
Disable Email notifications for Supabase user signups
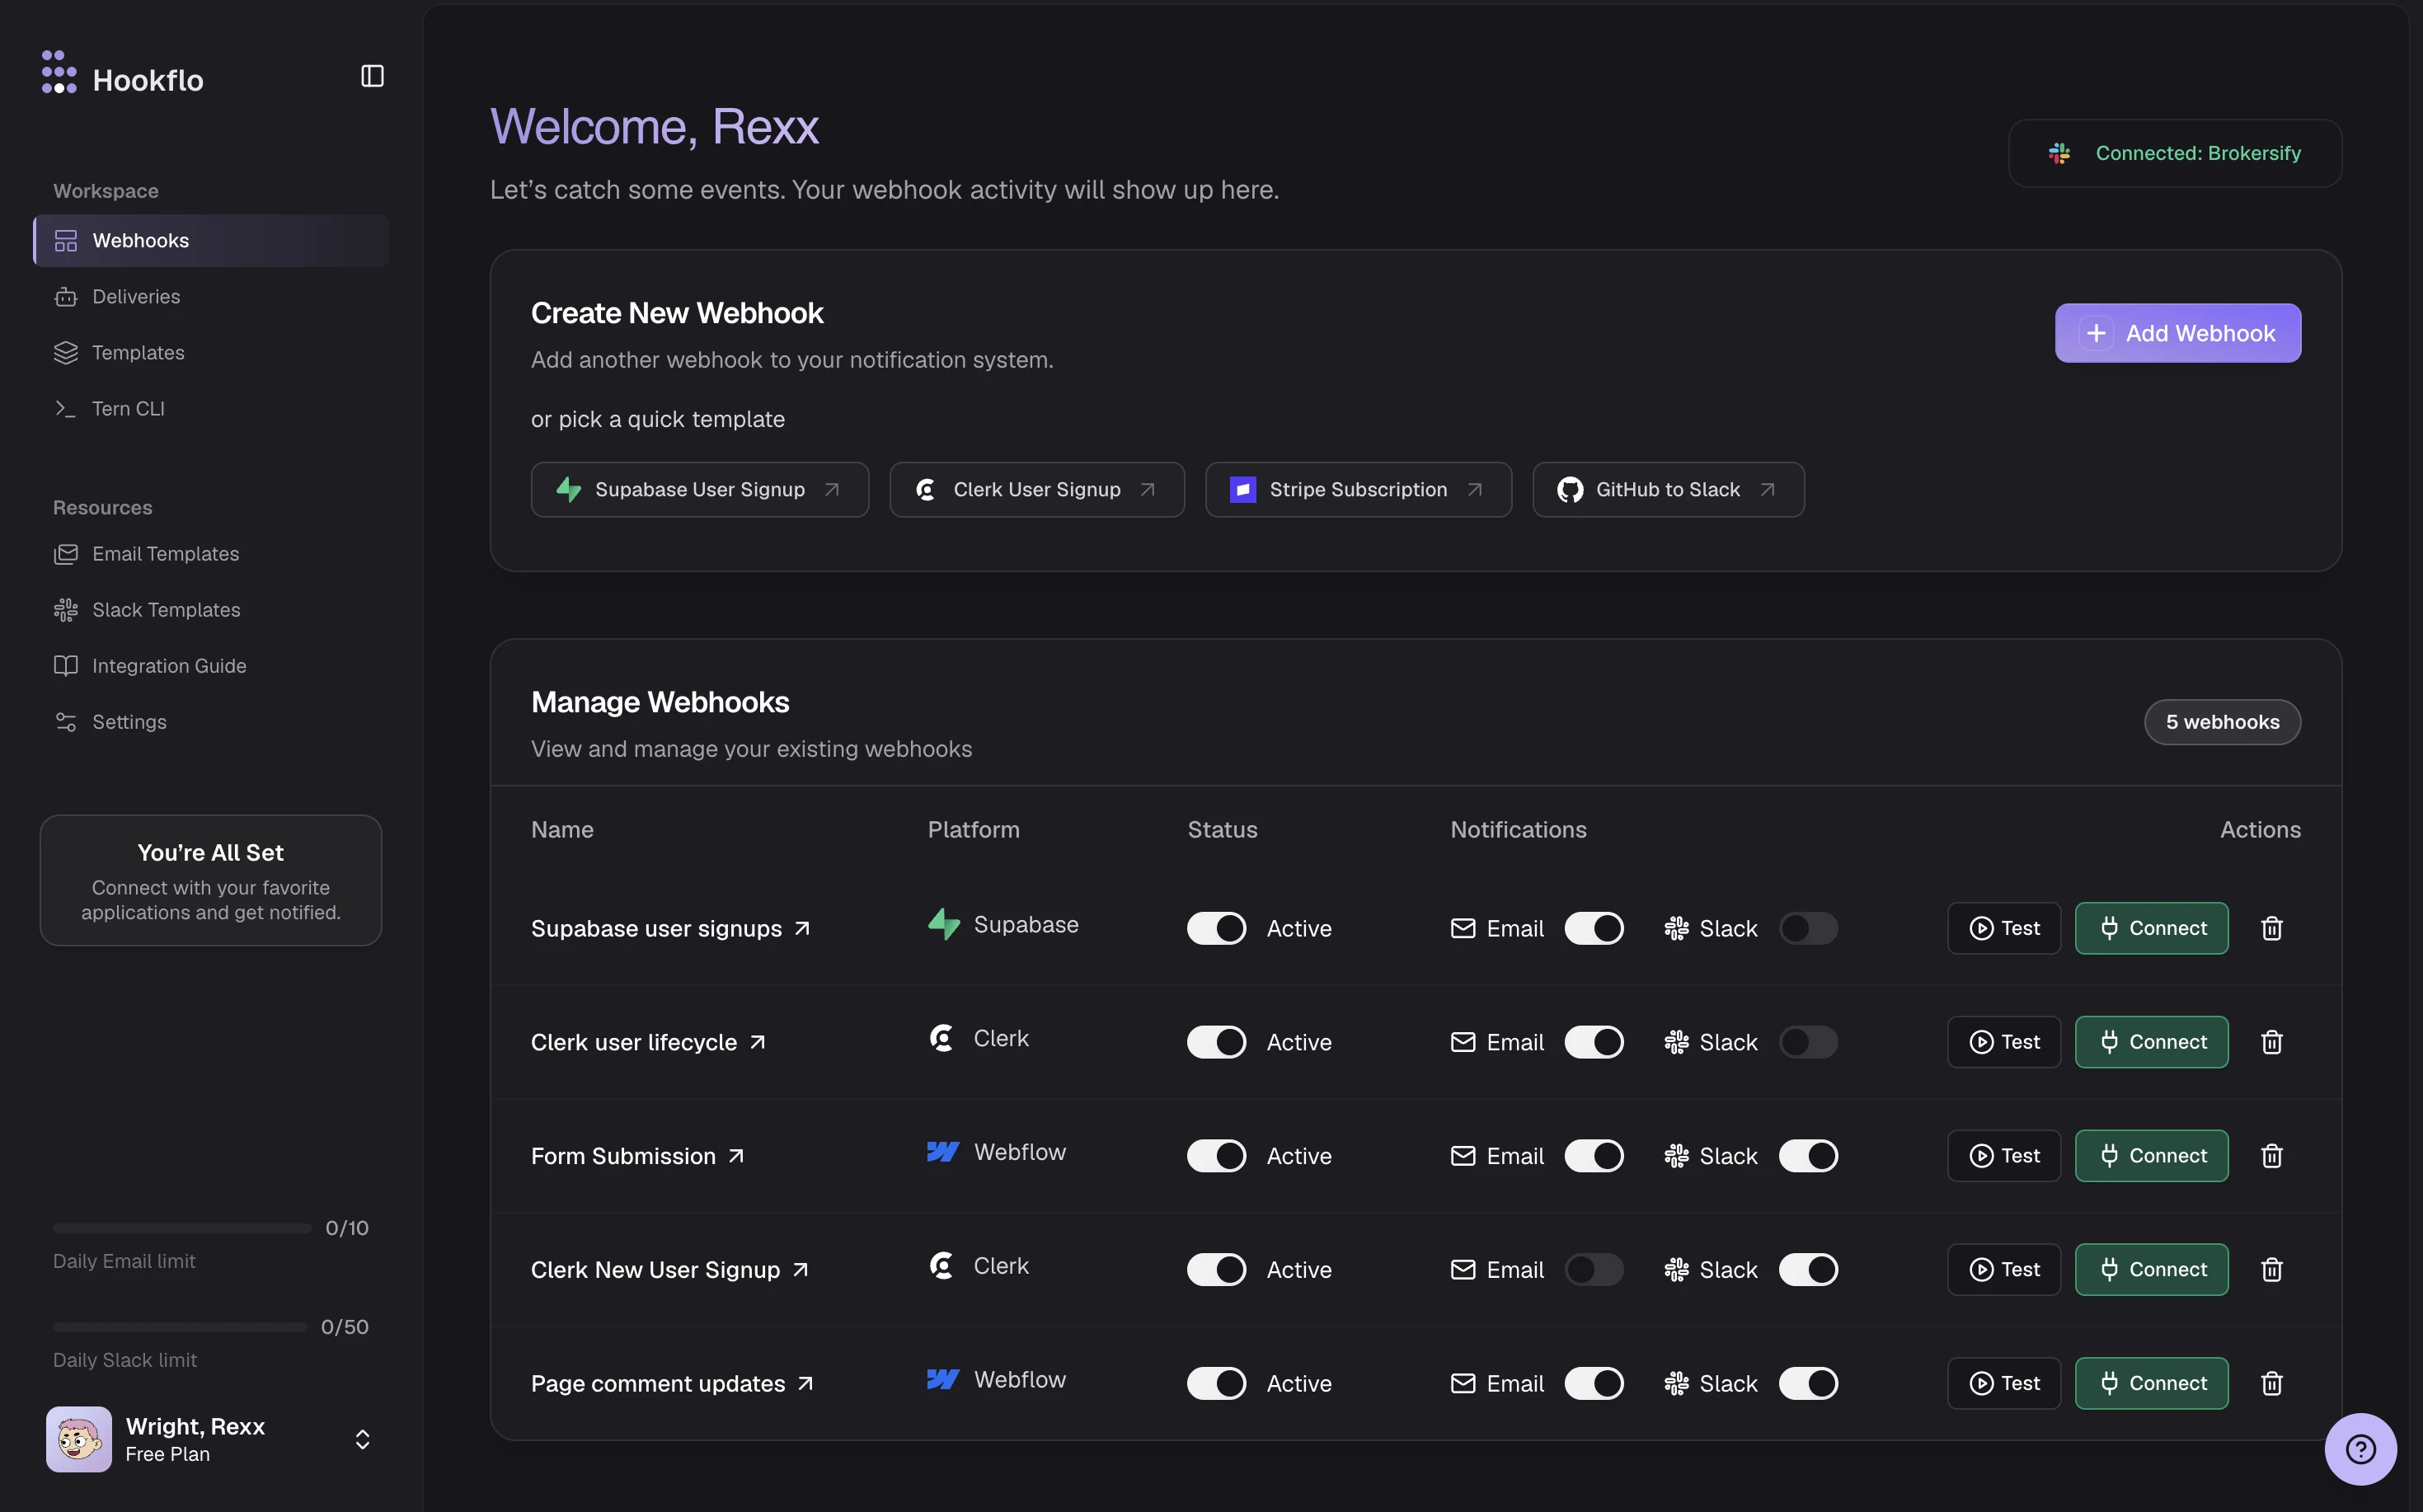[1594, 928]
